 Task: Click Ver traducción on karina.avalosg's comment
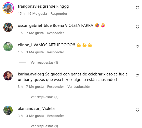(x=79, y=87)
